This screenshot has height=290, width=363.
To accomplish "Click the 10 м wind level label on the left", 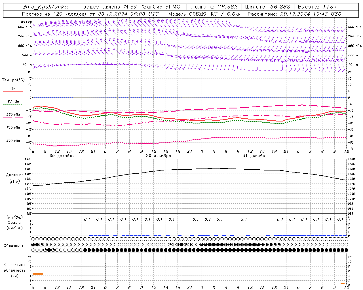I will [x=27, y=65].
